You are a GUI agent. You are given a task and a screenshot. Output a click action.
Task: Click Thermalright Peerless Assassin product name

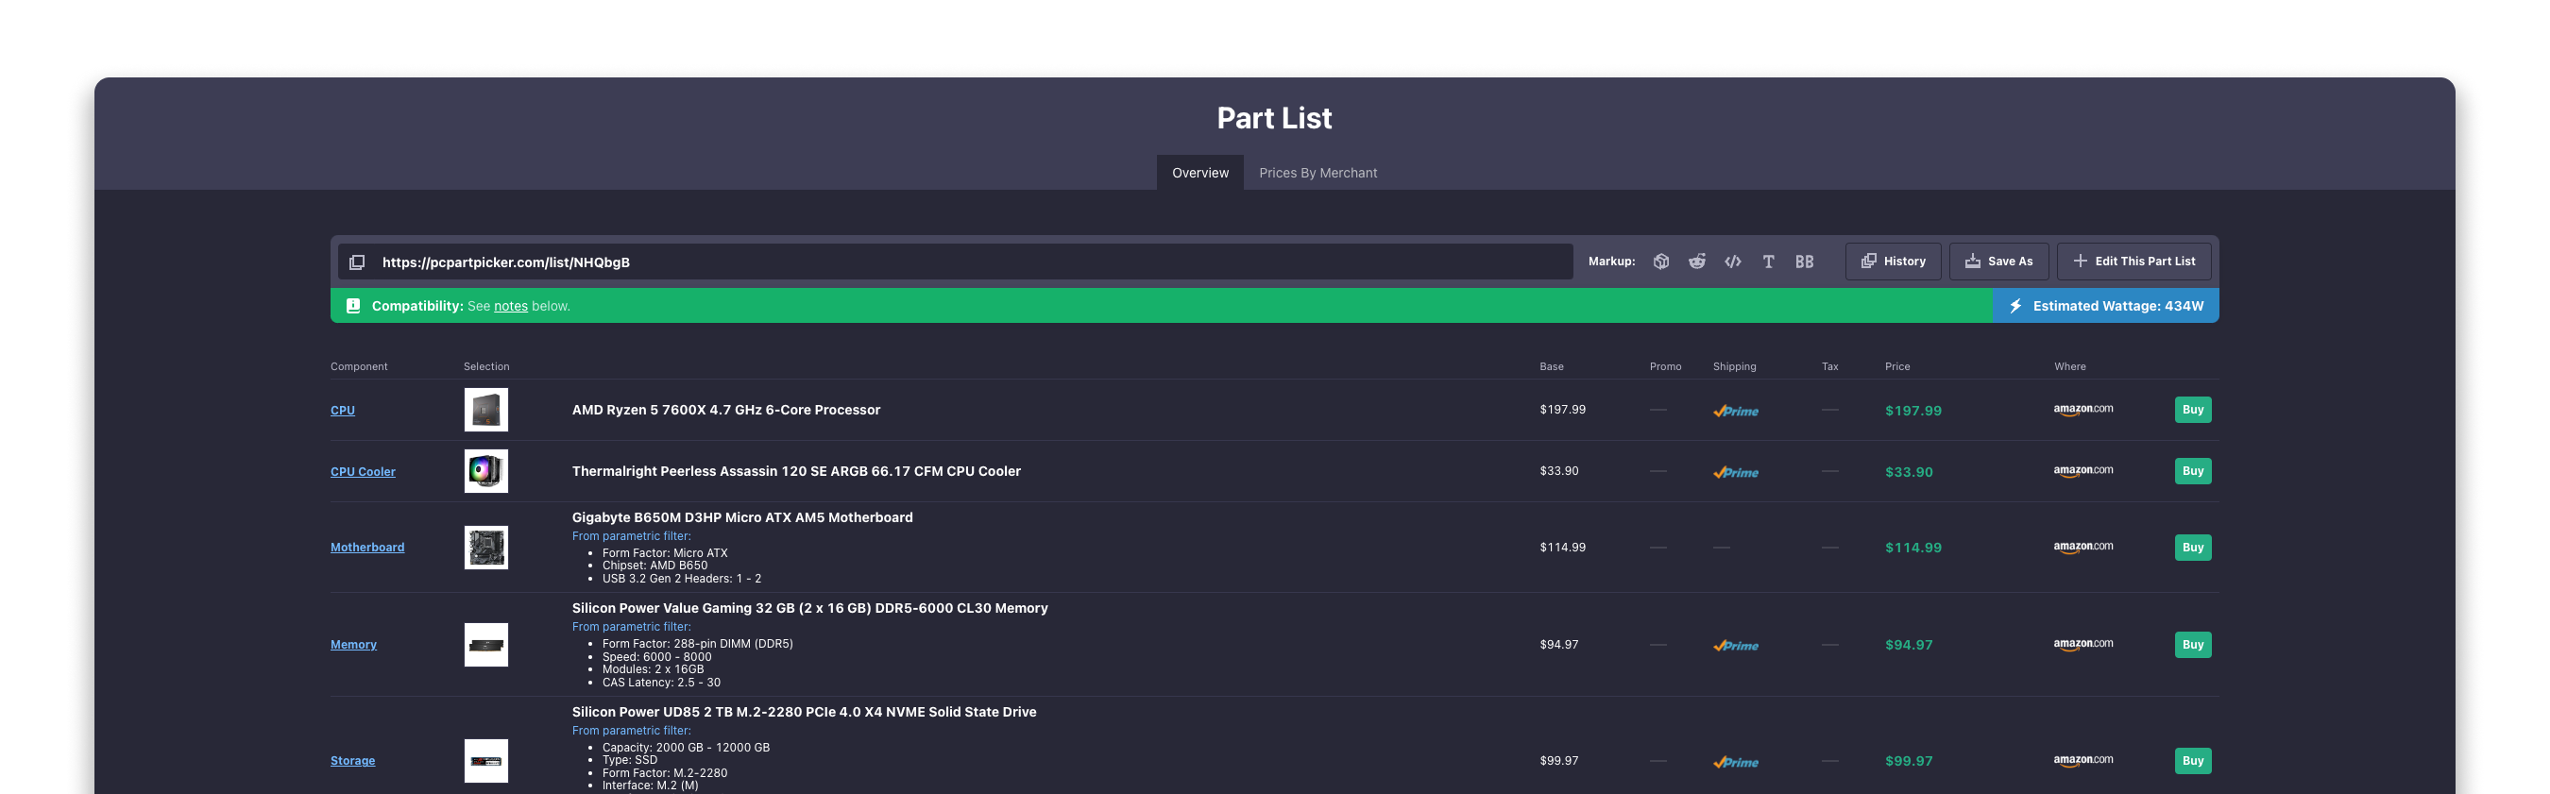tap(796, 471)
